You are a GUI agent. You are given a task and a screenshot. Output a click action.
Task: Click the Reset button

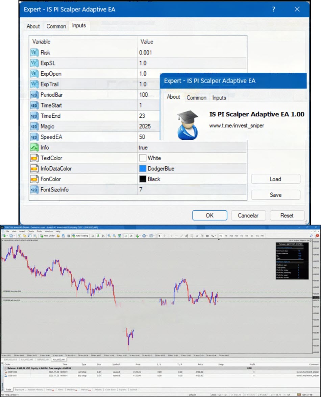(287, 215)
